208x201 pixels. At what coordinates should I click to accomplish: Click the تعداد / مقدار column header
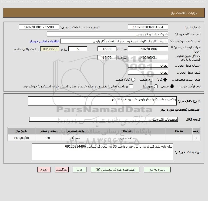(x=48, y=131)
